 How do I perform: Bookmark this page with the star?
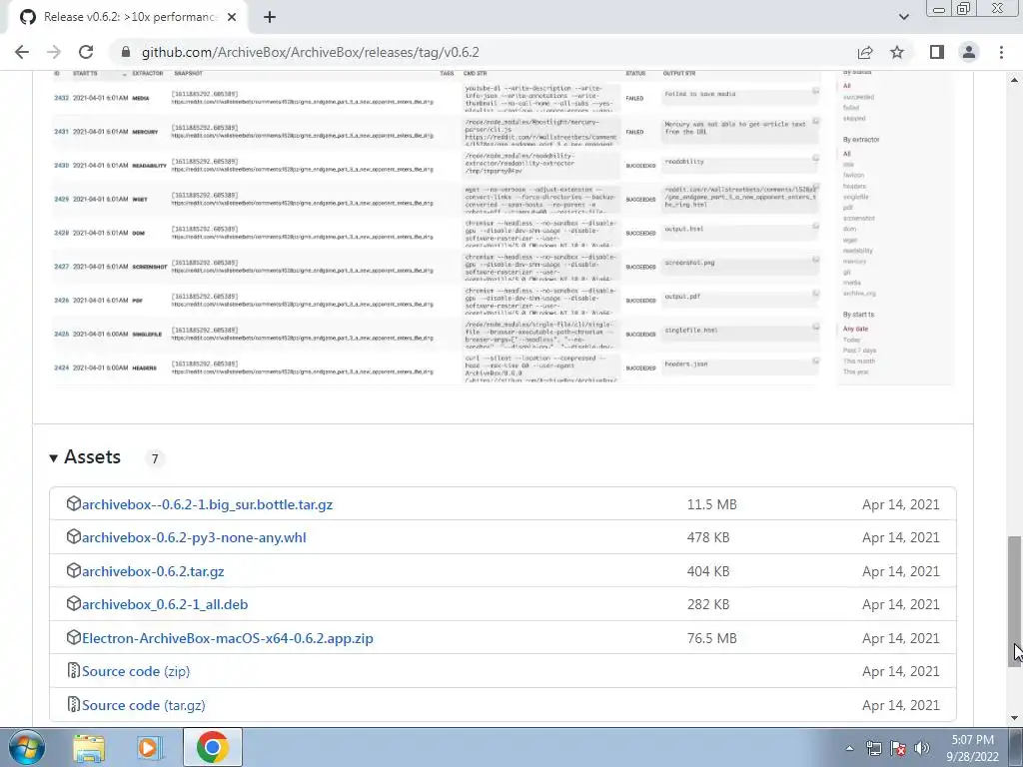tap(897, 52)
